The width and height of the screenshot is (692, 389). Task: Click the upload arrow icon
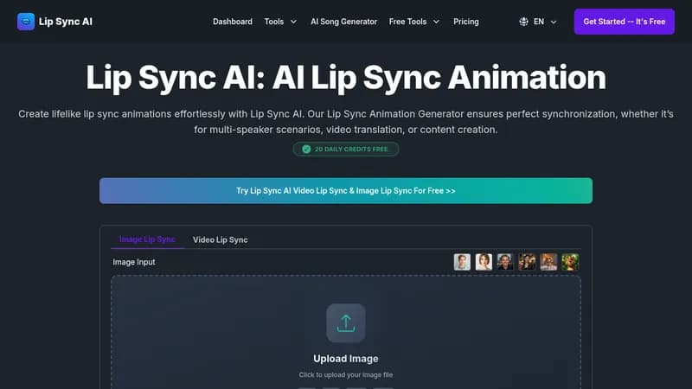345,322
